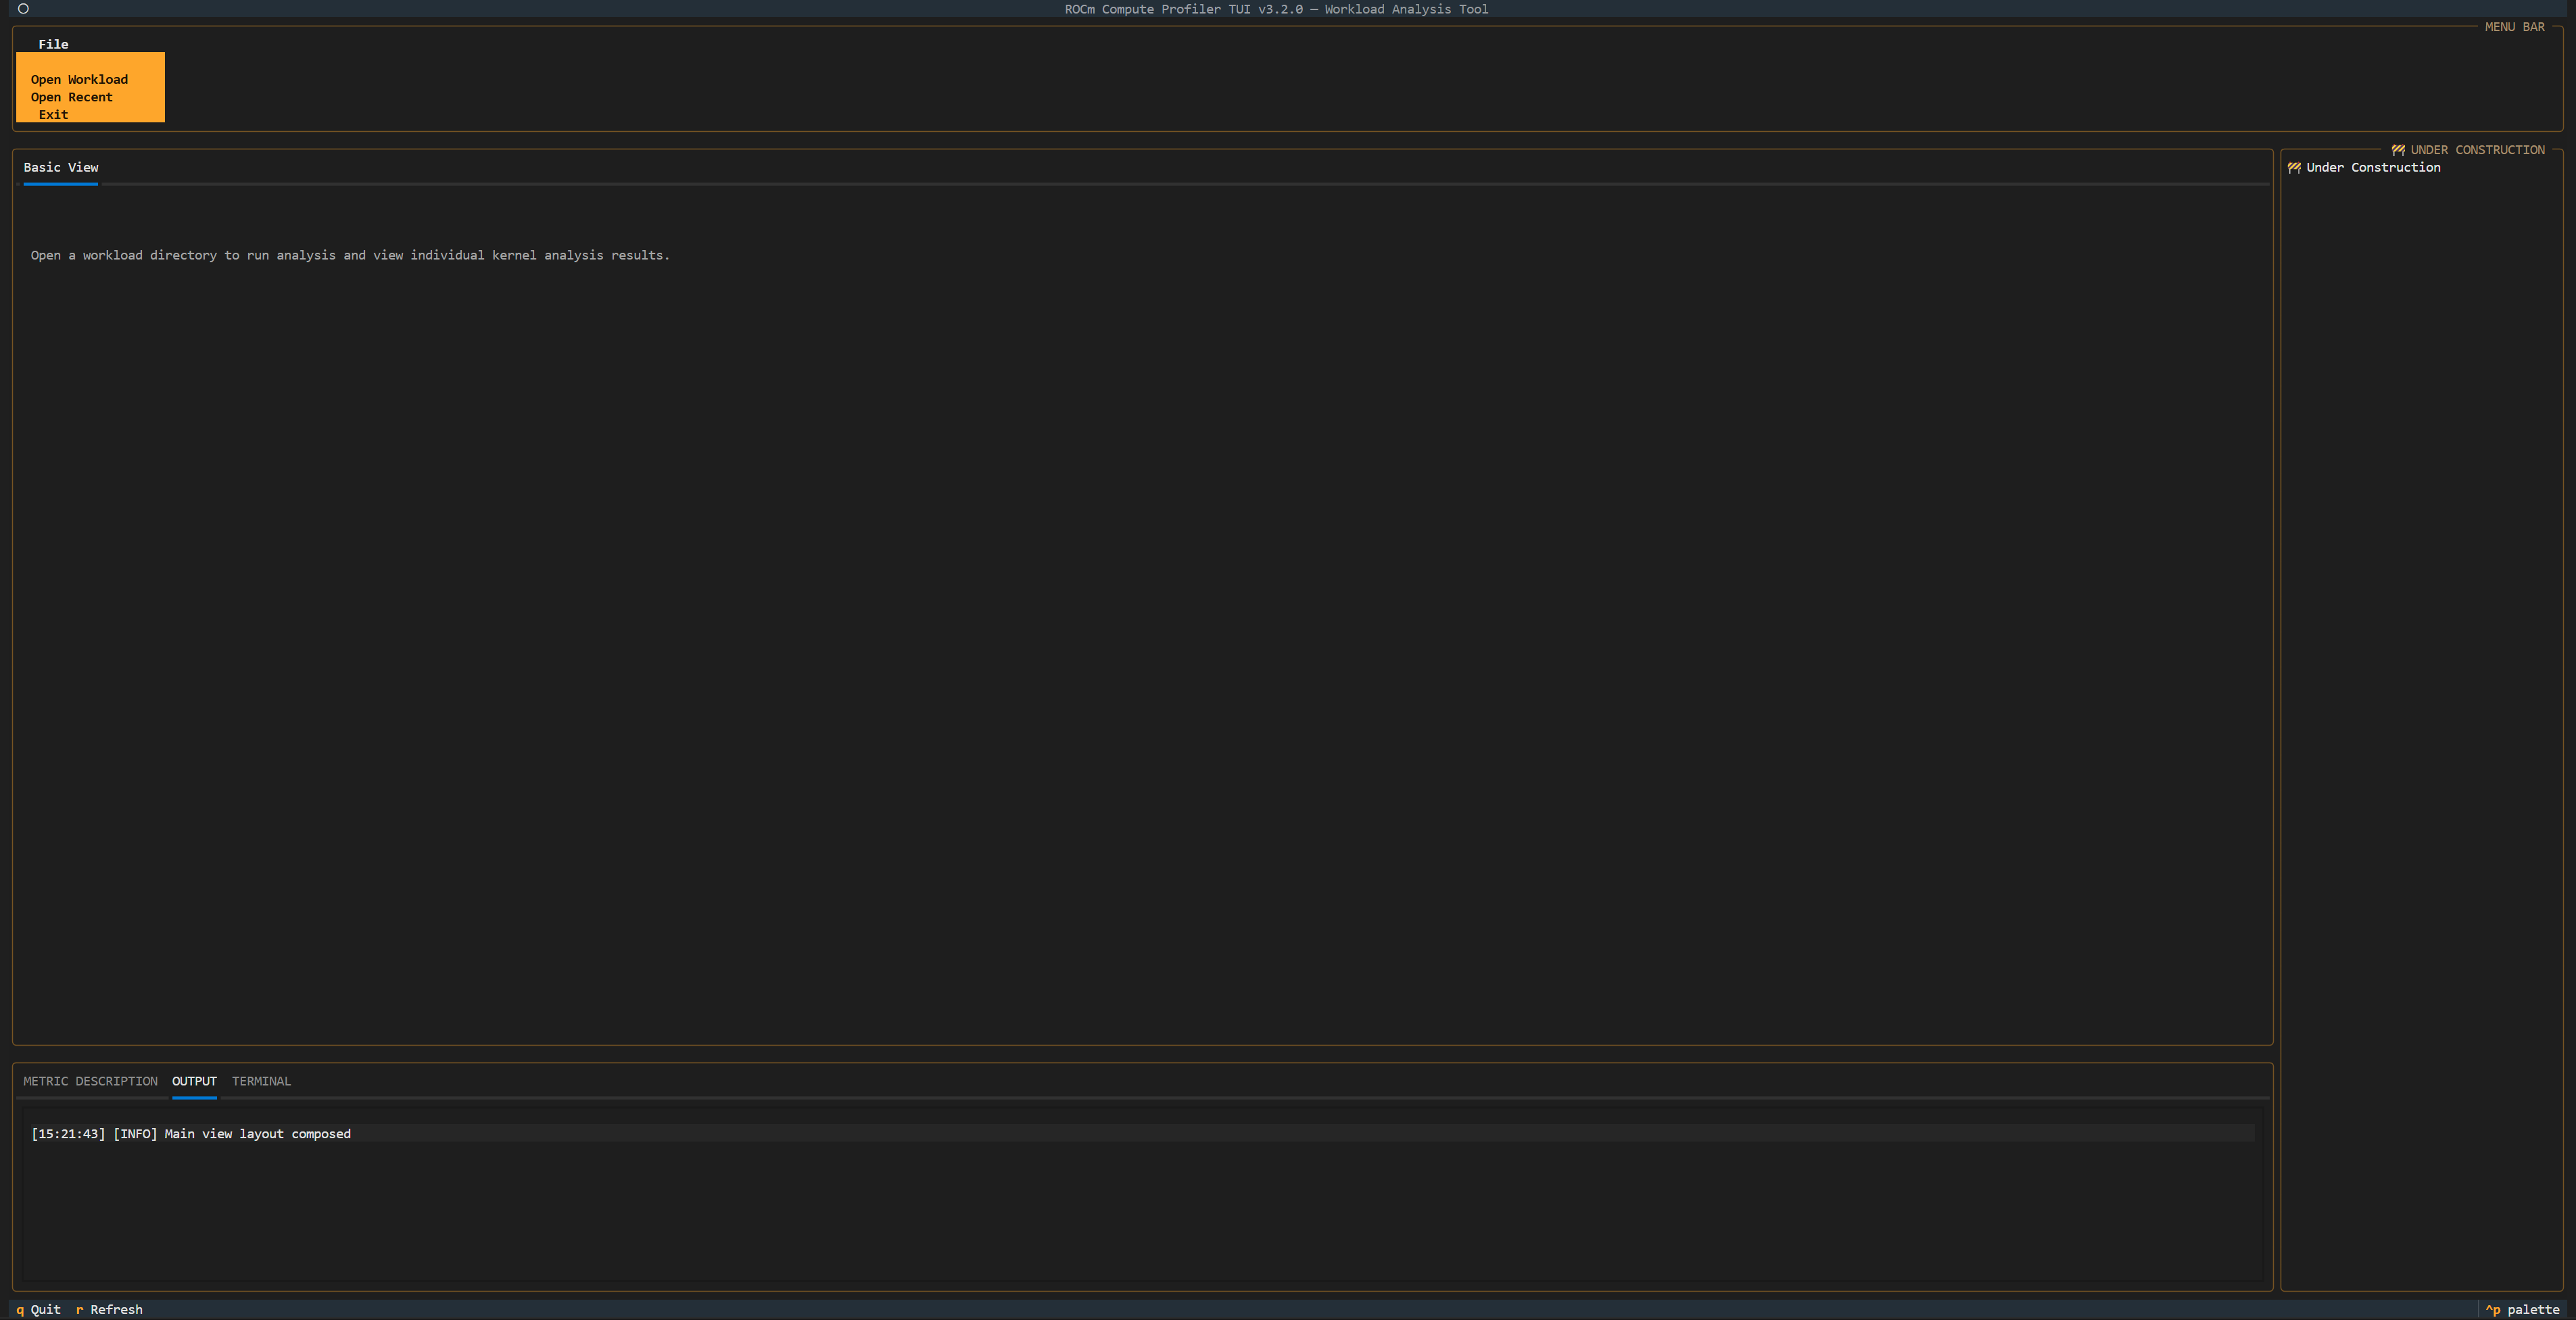2576x1320 pixels.
Task: Open the File menu
Action: pyautogui.click(x=54, y=44)
